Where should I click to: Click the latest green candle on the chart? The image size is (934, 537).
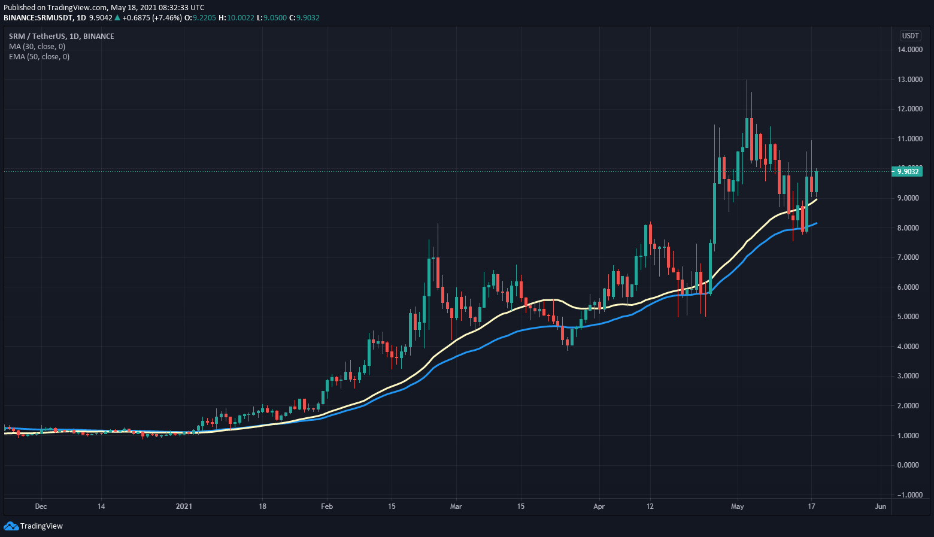(x=816, y=182)
